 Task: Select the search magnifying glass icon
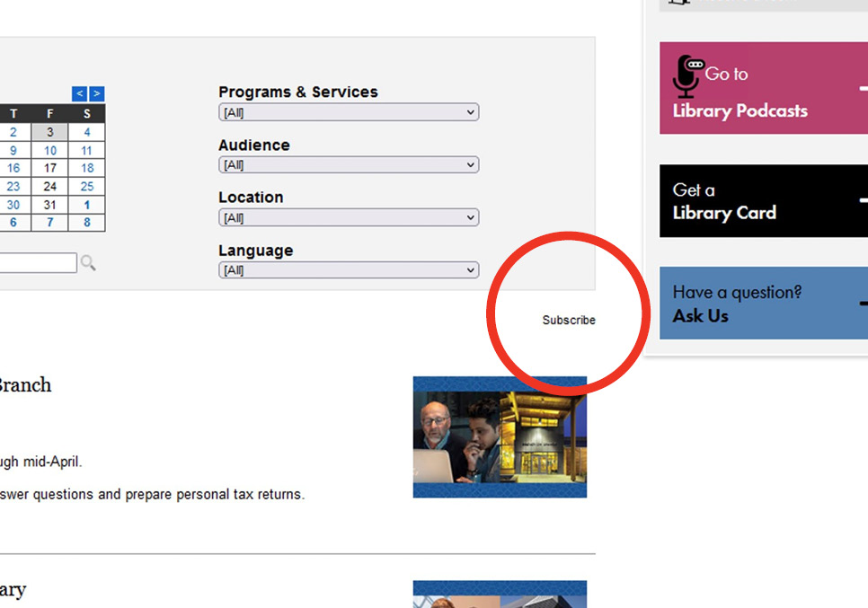click(88, 262)
